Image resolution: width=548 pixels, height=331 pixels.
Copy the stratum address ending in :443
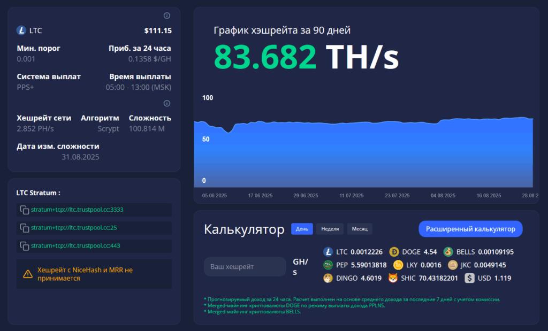25,246
